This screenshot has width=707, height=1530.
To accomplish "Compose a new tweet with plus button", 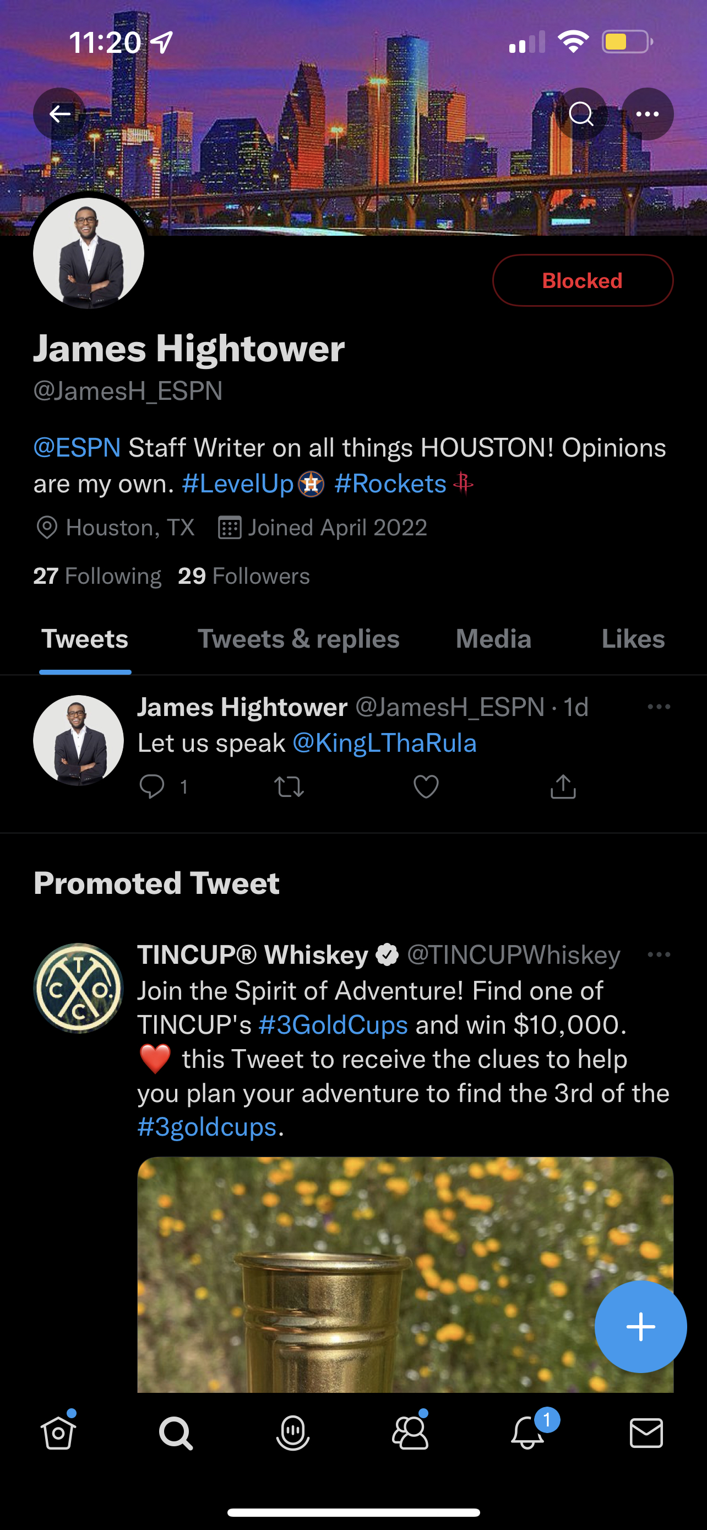I will point(640,1326).
